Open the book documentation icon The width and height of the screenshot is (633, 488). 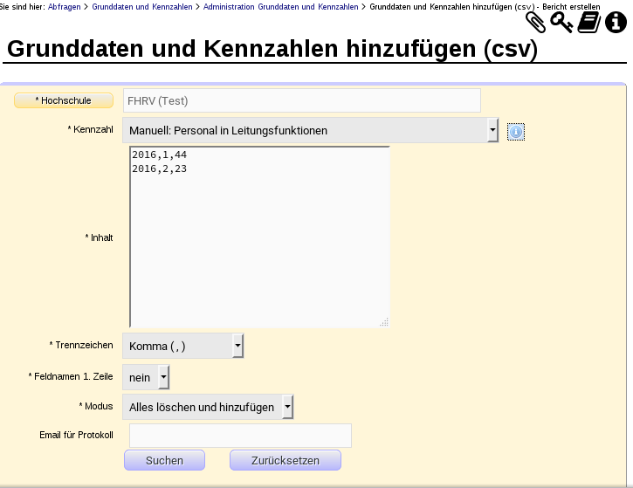click(589, 23)
